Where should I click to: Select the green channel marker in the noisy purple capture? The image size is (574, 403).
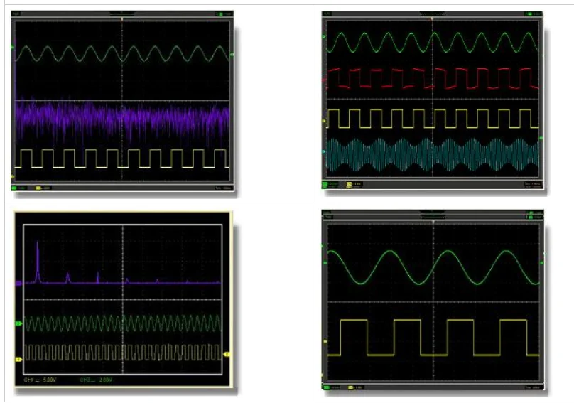[13, 47]
